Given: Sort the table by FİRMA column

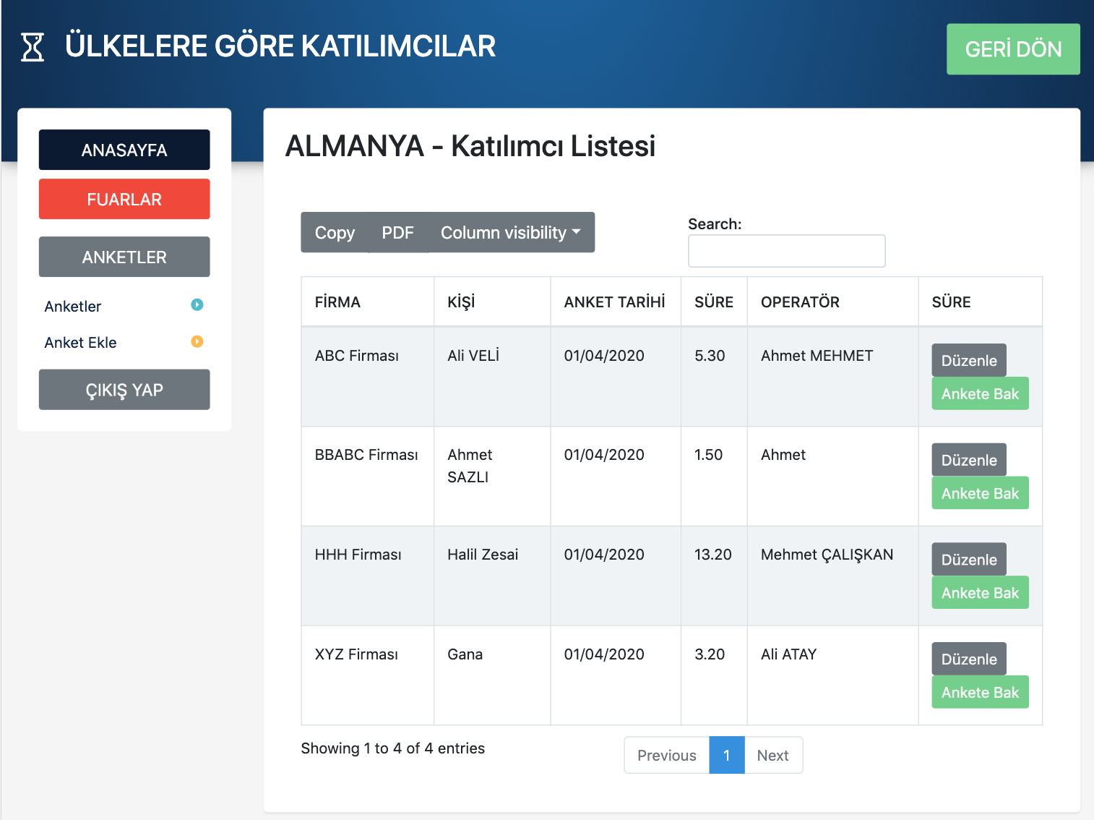Looking at the screenshot, I should coord(337,302).
